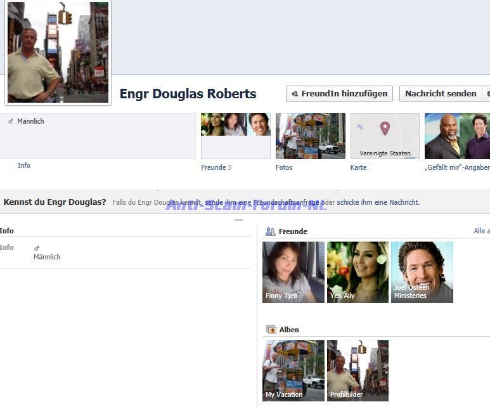The image size is (490, 409).
Task: Click the Karte text link
Action: (x=359, y=167)
